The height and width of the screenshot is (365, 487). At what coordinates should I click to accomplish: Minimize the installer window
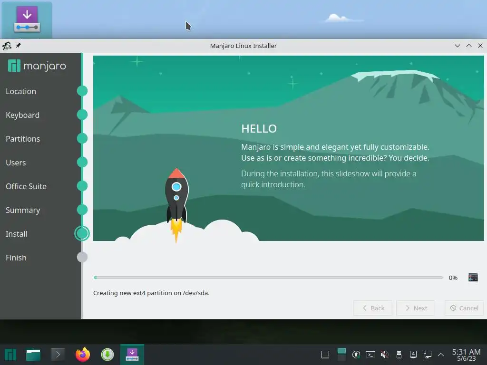click(457, 46)
